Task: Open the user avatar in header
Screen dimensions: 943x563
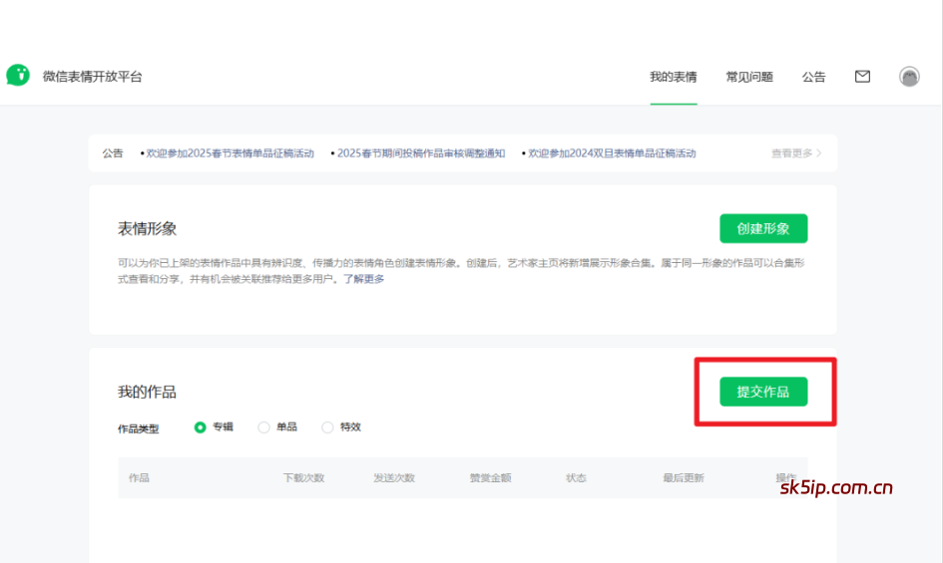Action: 909,77
